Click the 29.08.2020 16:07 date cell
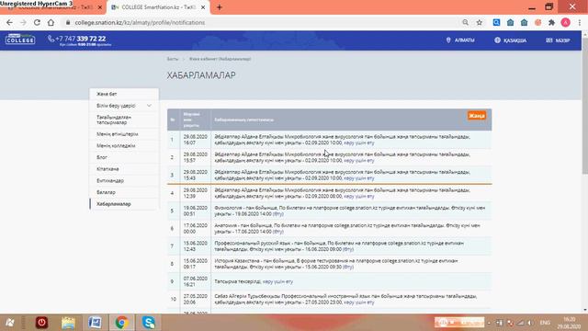The width and height of the screenshot is (588, 331). 196,140
